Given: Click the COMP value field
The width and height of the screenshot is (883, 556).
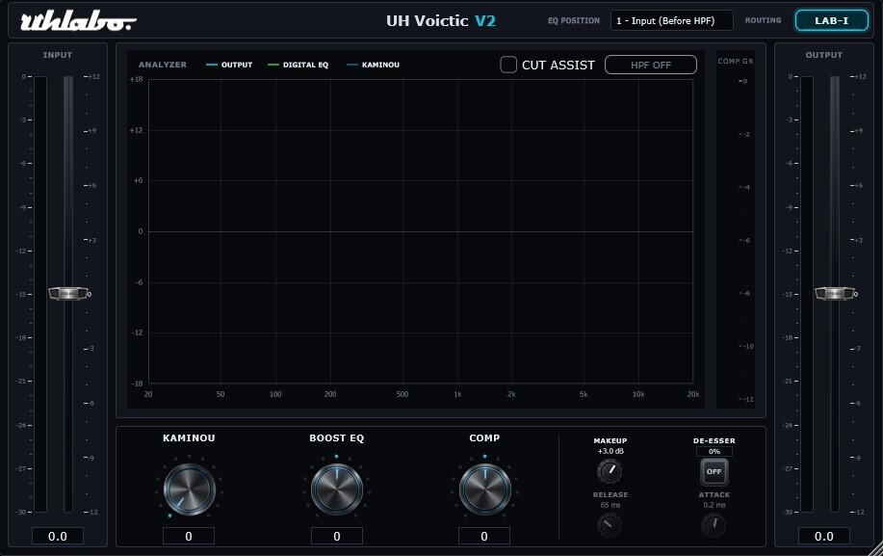Looking at the screenshot, I should pyautogui.click(x=484, y=537).
